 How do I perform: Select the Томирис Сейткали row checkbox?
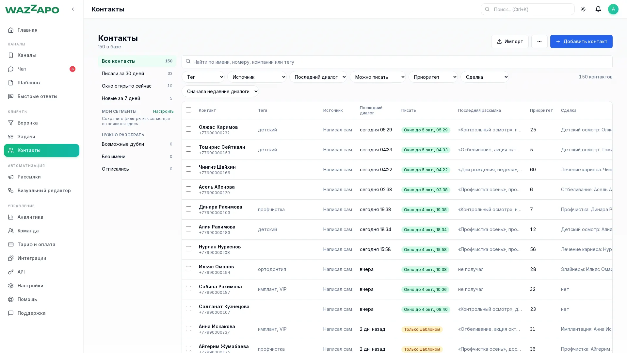(x=188, y=149)
